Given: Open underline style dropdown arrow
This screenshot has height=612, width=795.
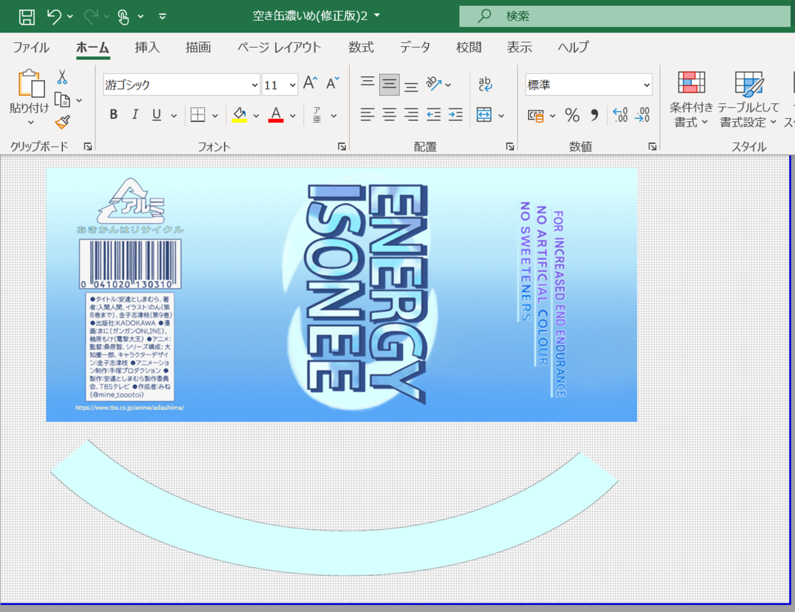Looking at the screenshot, I should (174, 115).
